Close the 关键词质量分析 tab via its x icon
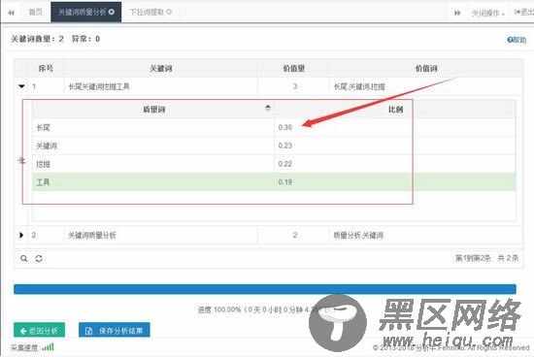The image size is (534, 357). point(112,12)
